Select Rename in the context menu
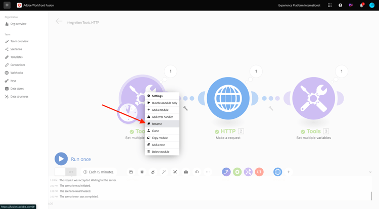Screen dimensions: 379x209 point(162,124)
